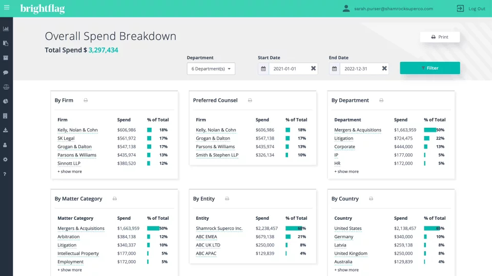
Task: Open the archive box icon in sidebar
Action: tap(6, 58)
